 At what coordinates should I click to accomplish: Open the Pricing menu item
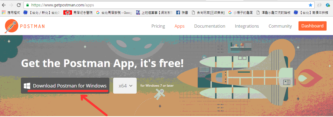pyautogui.click(x=158, y=26)
